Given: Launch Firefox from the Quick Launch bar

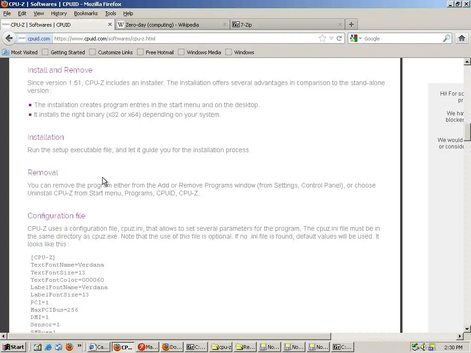Looking at the screenshot, I should click(69, 347).
